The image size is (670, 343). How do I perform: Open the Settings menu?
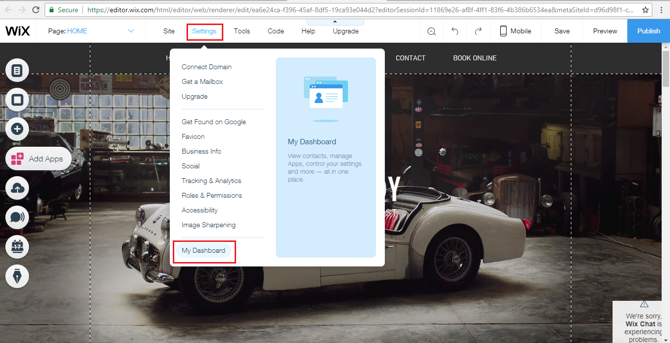(204, 31)
